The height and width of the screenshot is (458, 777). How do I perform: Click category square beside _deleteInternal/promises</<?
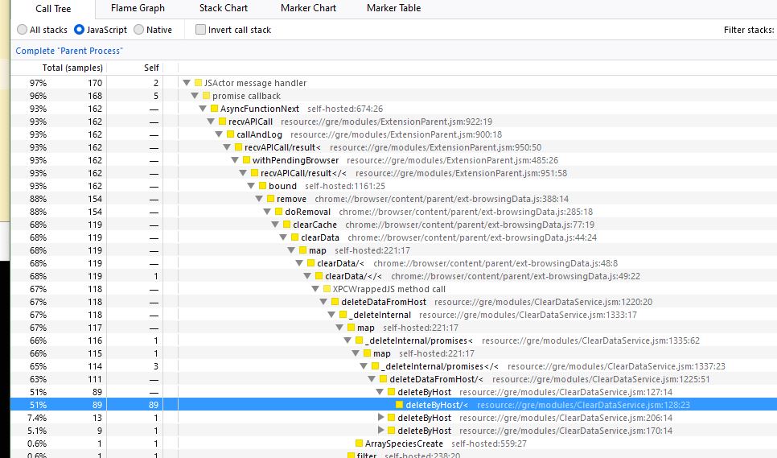coord(375,366)
